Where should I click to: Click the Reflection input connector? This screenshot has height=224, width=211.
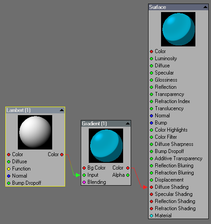click(151, 87)
